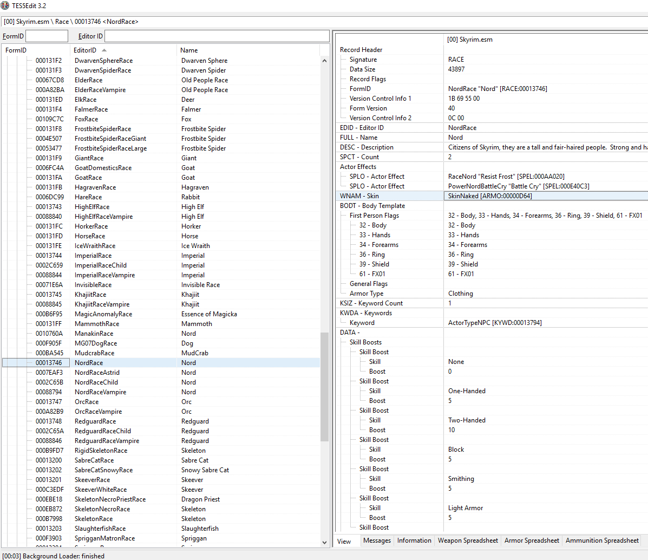648x560 pixels.
Task: Open the Armor Spreadsheet tab
Action: [532, 540]
